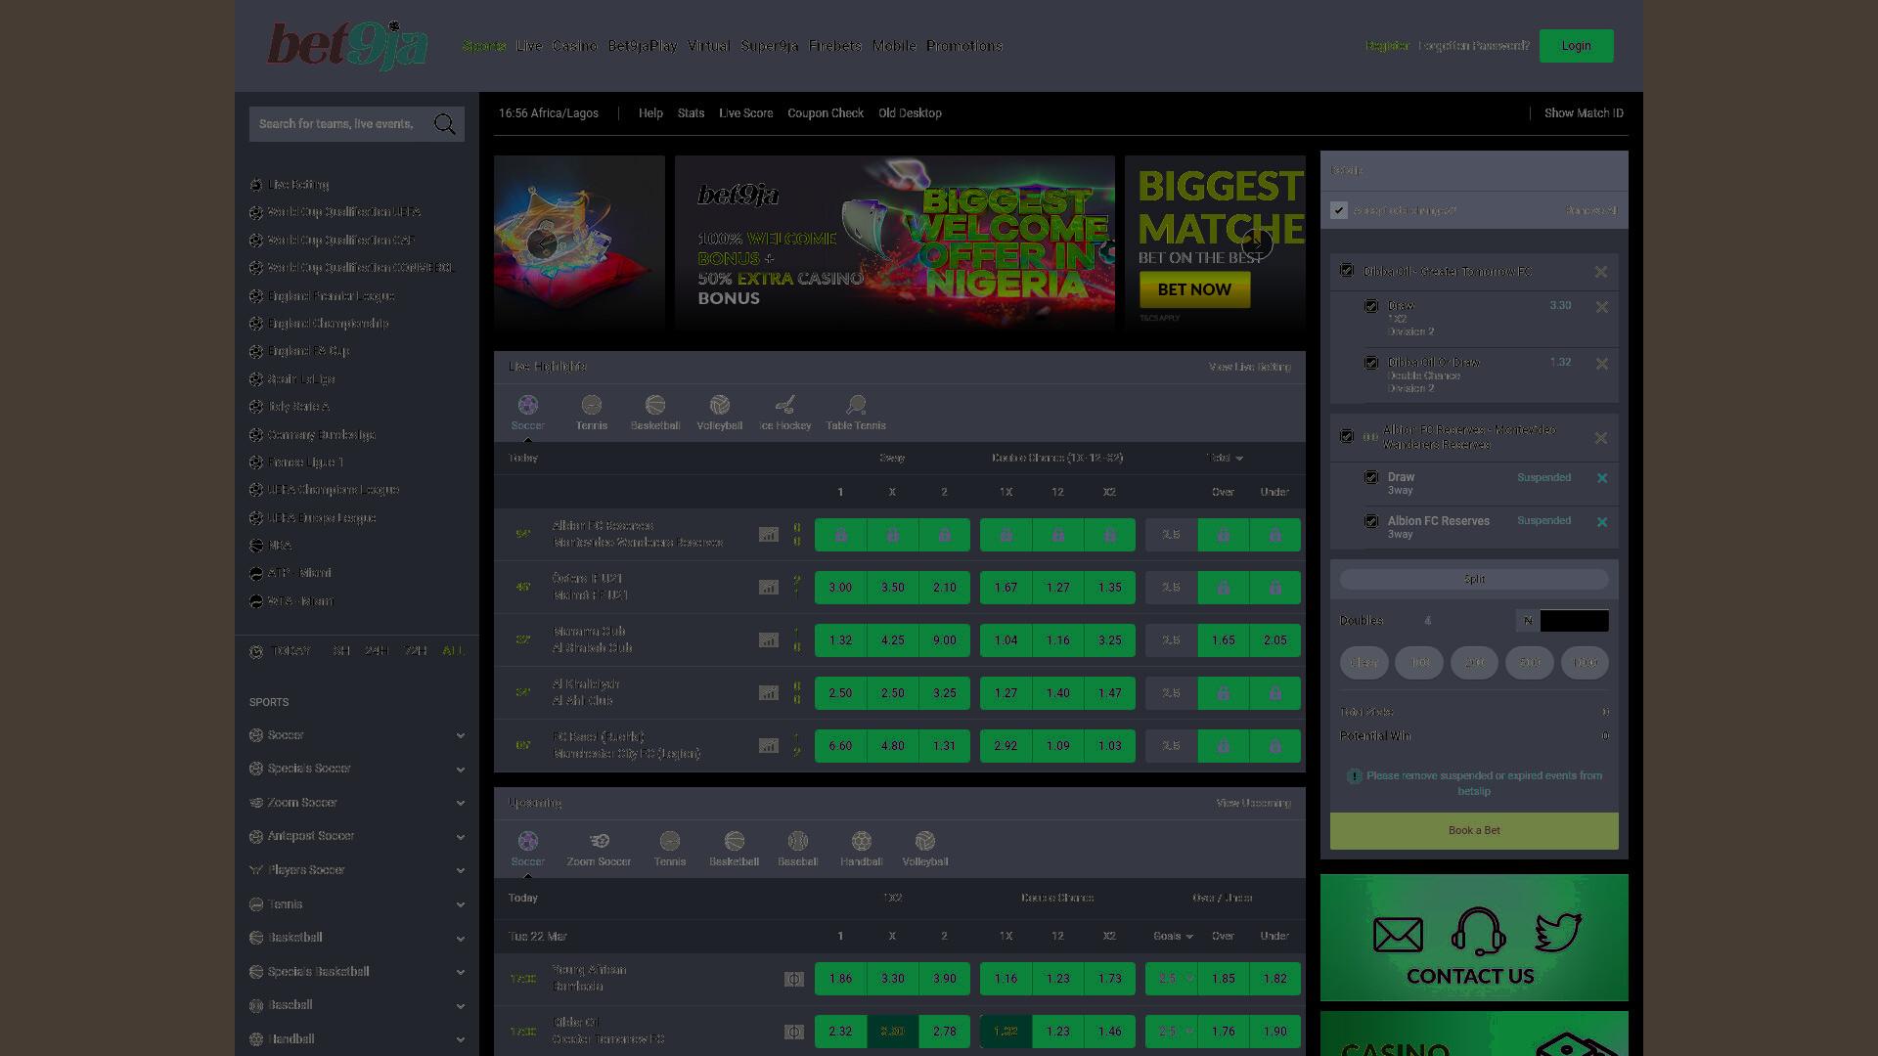The width and height of the screenshot is (1878, 1056).
Task: Open stats icon for Al Khaldiyah match
Action: (769, 693)
